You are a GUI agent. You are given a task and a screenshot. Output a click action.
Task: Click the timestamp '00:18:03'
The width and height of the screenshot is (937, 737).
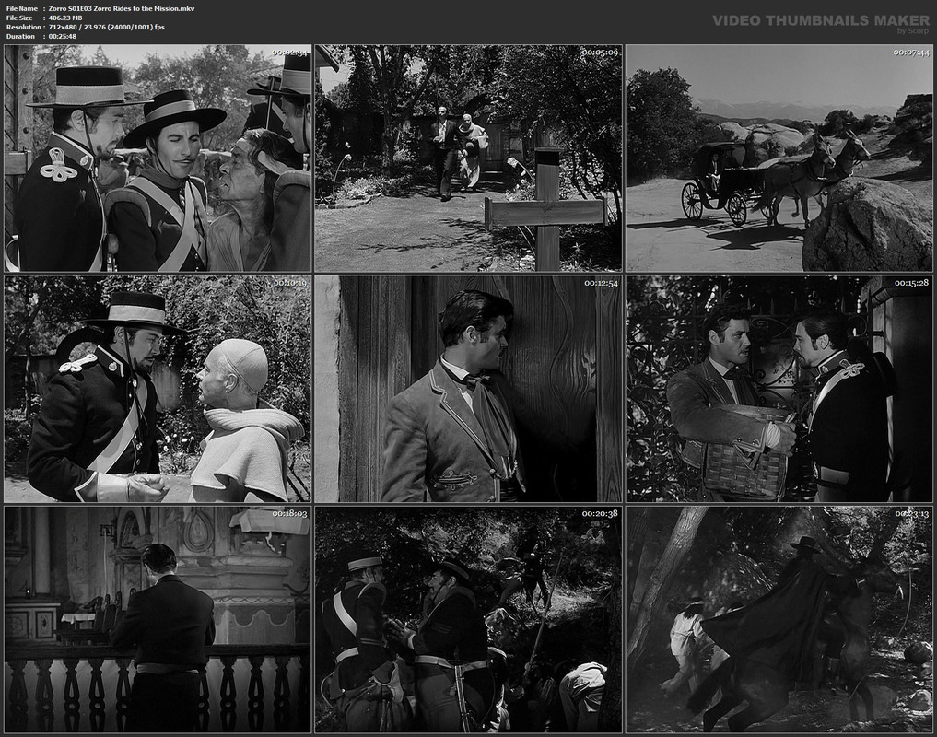290,513
